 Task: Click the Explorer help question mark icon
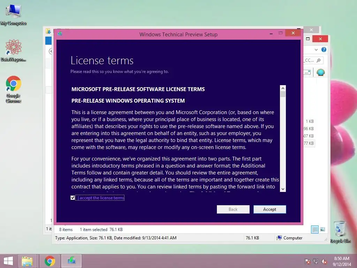pos(324,50)
